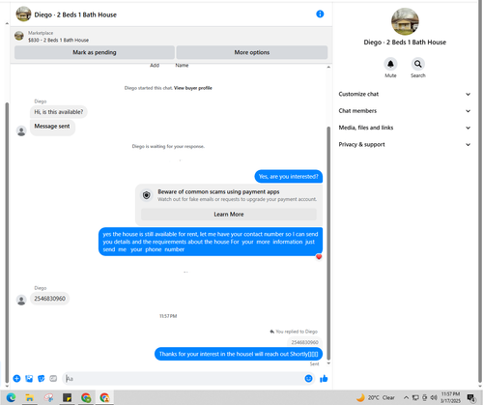Click chat header title Diego 2 Beds
This screenshot has width=483, height=405.
[75, 14]
